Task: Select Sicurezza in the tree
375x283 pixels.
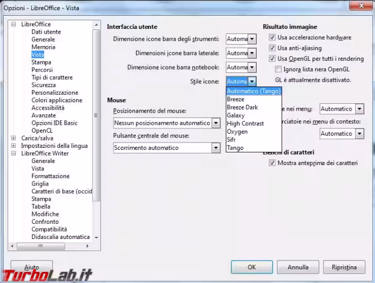Action: [44, 85]
